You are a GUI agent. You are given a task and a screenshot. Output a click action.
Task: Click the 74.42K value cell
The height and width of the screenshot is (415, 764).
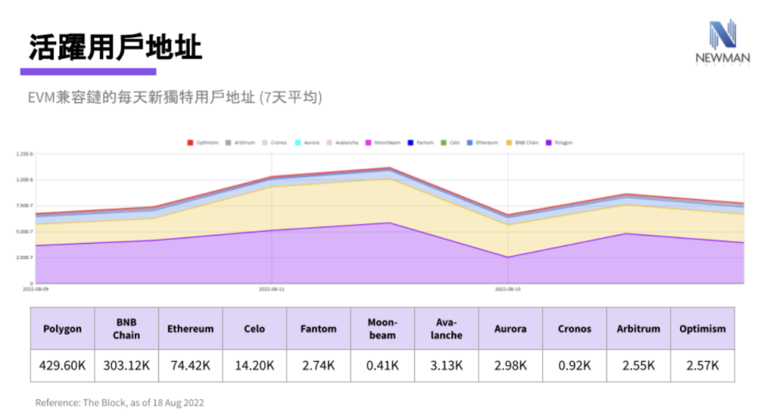pos(191,365)
